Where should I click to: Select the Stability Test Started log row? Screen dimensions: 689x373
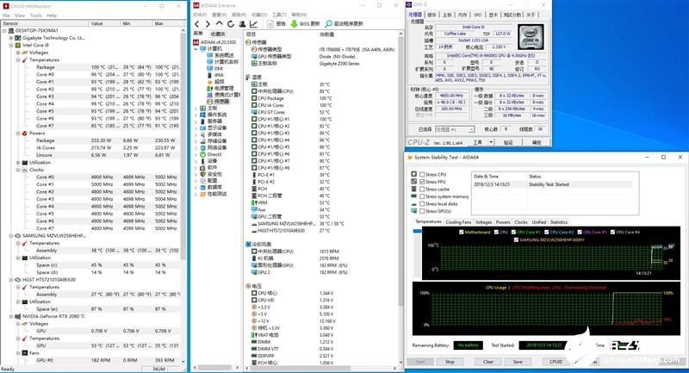pos(552,184)
